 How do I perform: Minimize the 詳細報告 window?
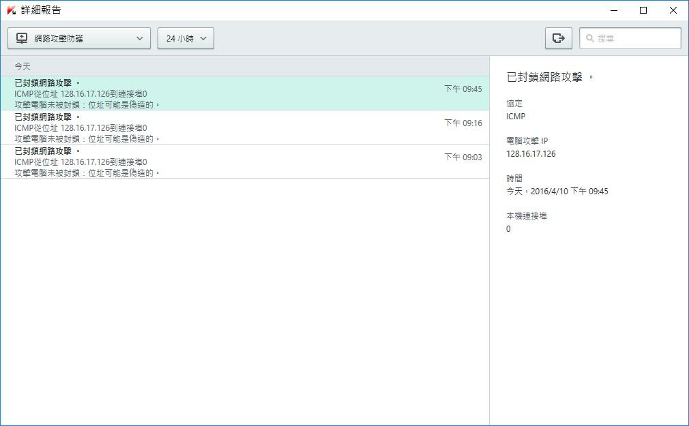coord(614,10)
